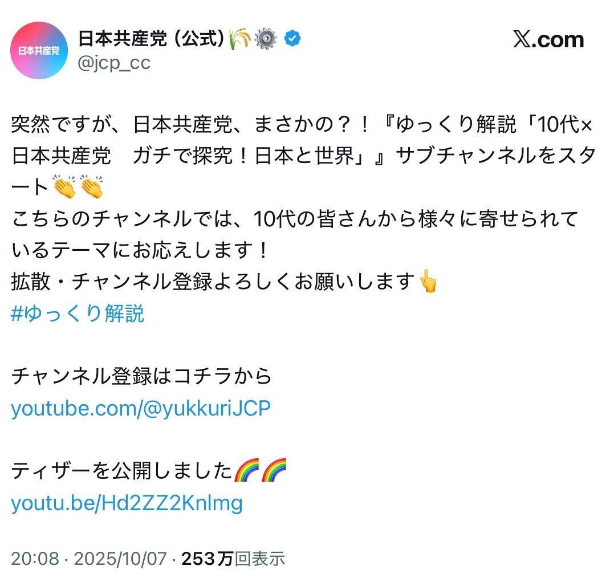Click the second clapping hands emoji
This screenshot has height=578, width=610.
[91, 187]
